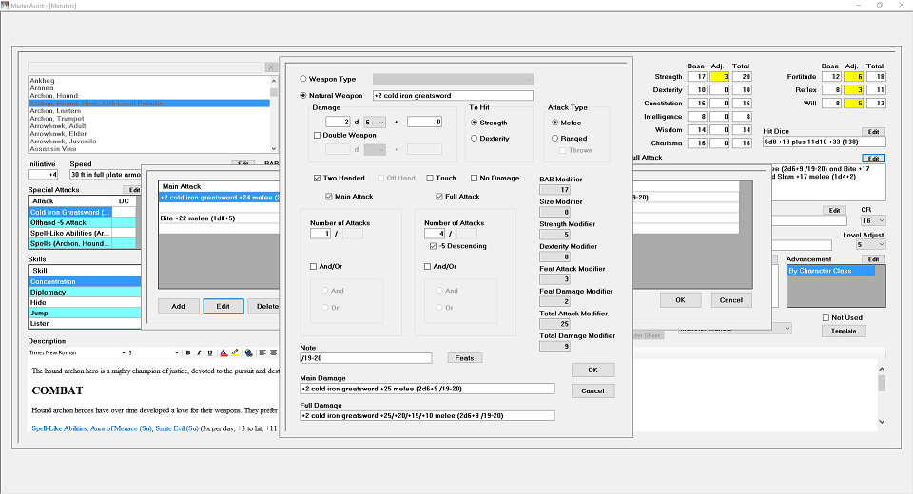This screenshot has width=913, height=494.
Task: Select the Diplomacy skill row
Action: [x=85, y=292]
